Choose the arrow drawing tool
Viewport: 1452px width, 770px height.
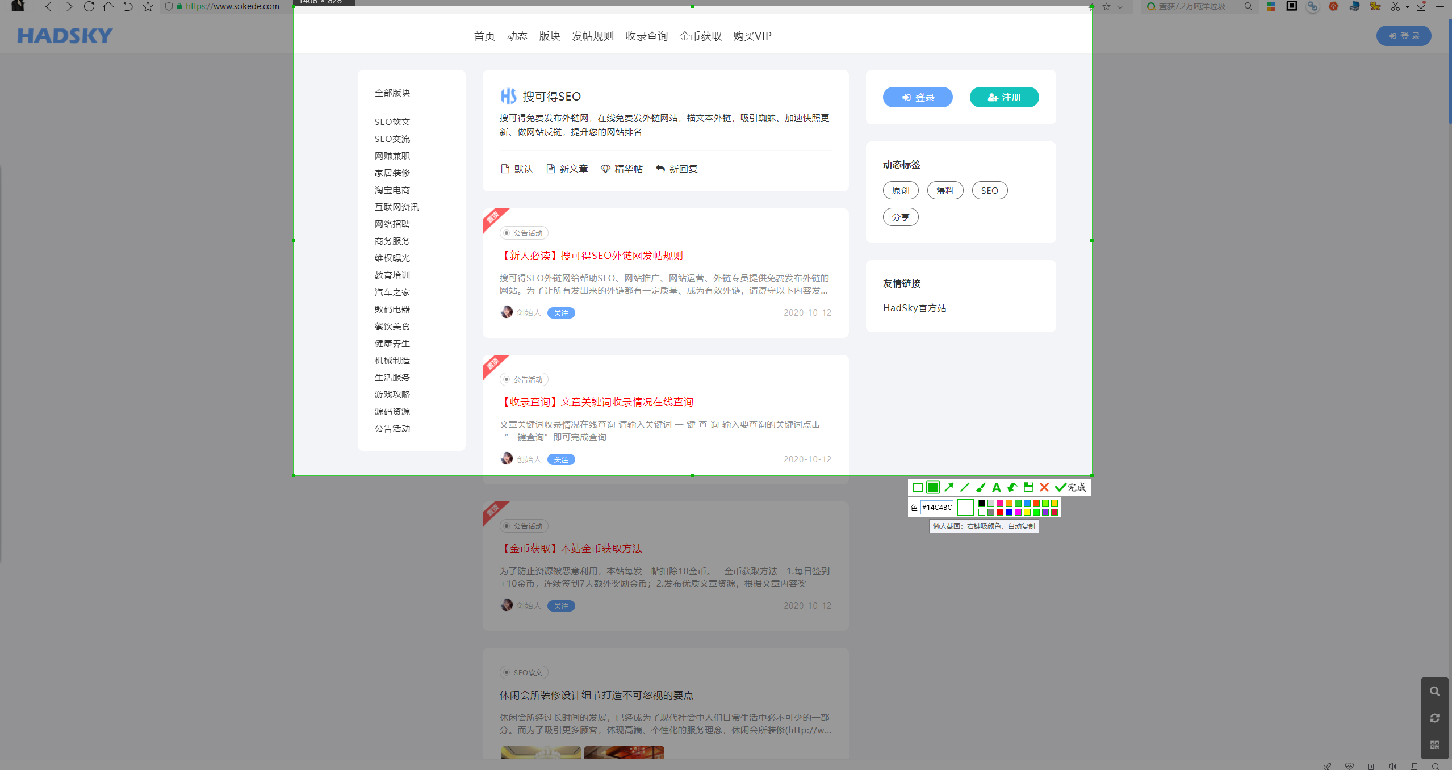949,487
